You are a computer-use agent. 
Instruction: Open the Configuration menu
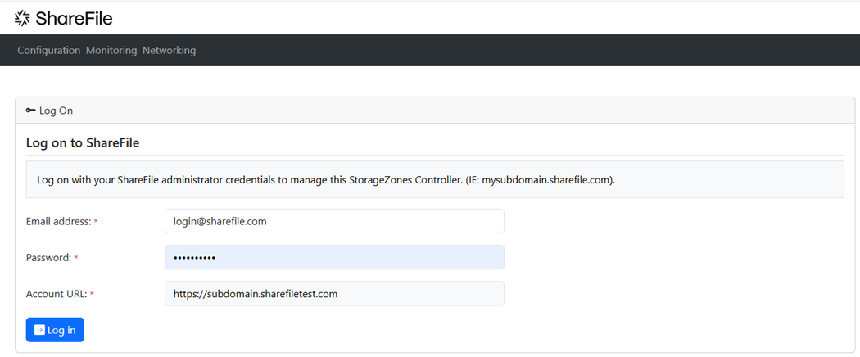49,51
